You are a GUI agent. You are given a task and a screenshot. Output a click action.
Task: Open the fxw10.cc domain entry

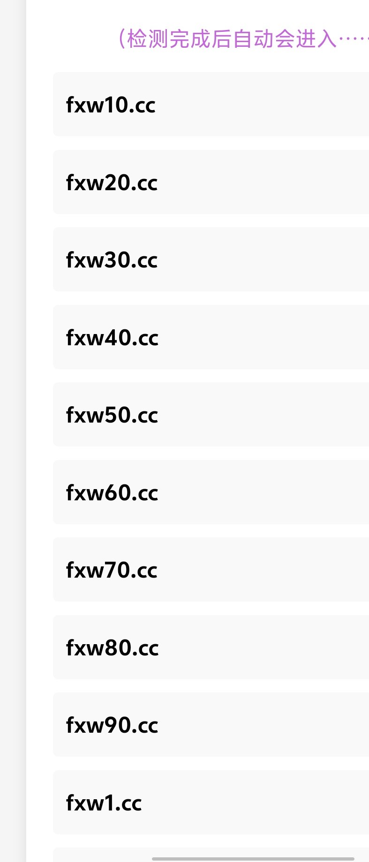coord(211,104)
